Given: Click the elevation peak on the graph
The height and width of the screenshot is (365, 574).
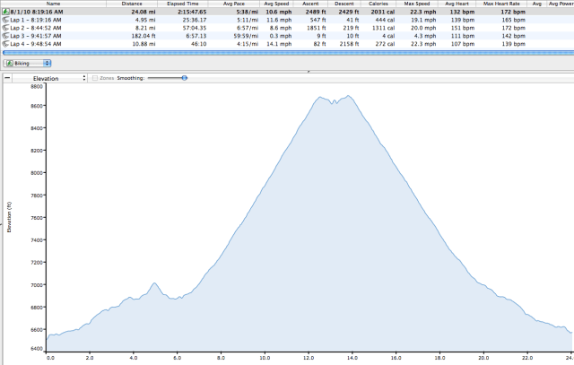Looking at the screenshot, I should tap(347, 96).
